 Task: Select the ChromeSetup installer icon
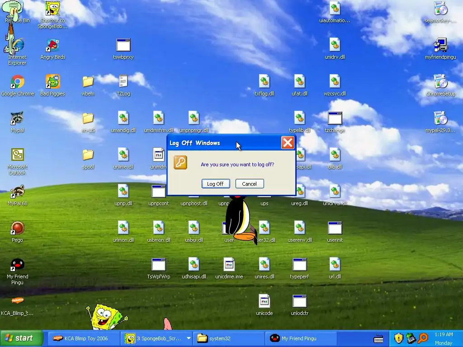pos(440,85)
